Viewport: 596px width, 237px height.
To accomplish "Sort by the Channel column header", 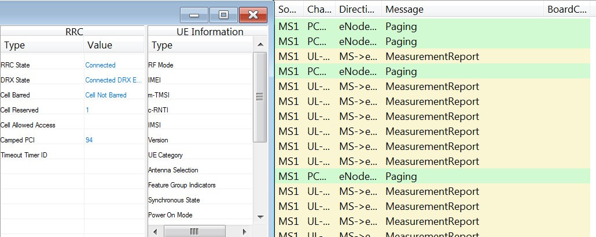I will [319, 9].
